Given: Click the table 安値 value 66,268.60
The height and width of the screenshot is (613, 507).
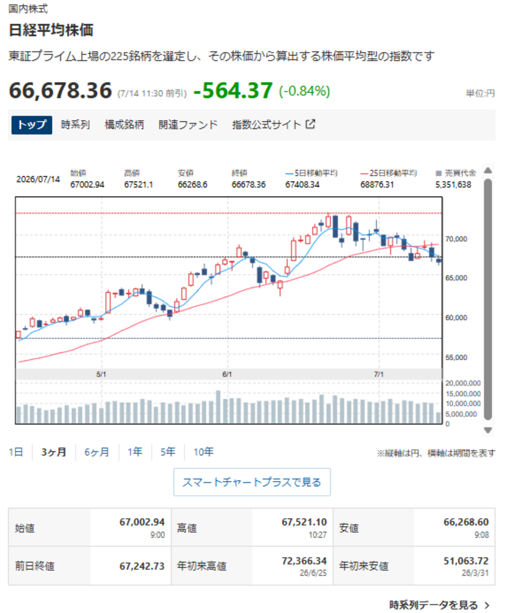Looking at the screenshot, I should (x=466, y=522).
